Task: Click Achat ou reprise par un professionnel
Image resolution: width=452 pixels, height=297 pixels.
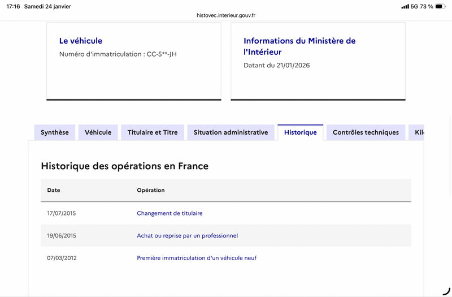Action: [x=187, y=235]
